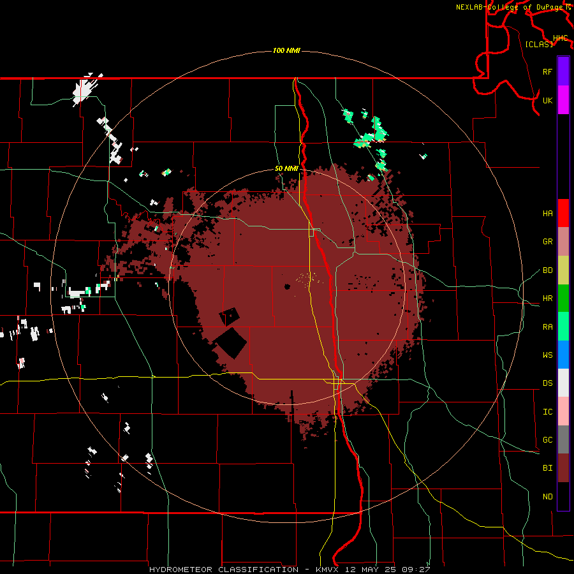Click the magenta UK color swatch
574x574 pixels.
563,100
